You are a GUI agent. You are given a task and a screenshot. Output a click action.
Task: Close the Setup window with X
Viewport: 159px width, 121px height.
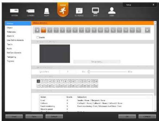[x=153, y=5]
